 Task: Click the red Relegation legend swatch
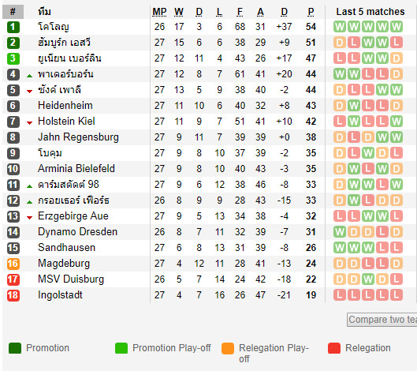point(334,348)
